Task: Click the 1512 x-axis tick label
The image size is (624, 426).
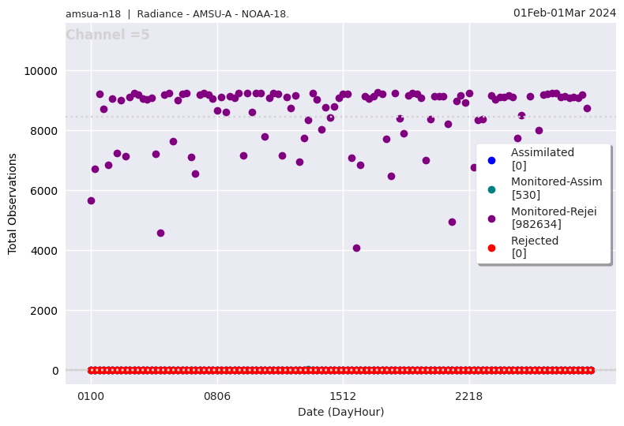Action: (343, 396)
